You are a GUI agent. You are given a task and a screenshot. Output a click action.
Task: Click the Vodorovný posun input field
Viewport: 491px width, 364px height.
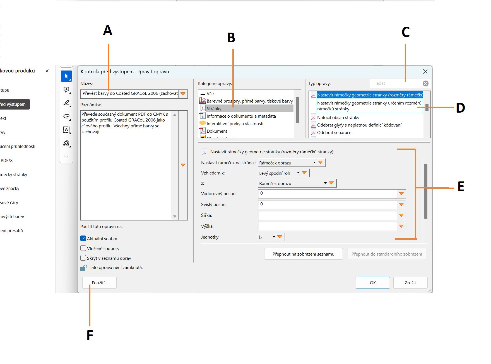point(327,194)
